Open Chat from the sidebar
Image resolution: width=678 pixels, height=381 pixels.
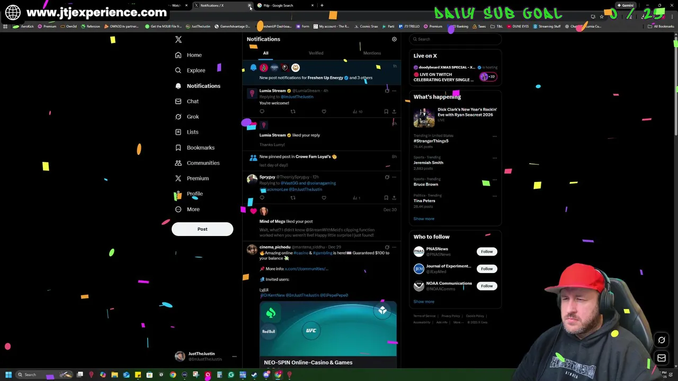[x=186, y=101]
